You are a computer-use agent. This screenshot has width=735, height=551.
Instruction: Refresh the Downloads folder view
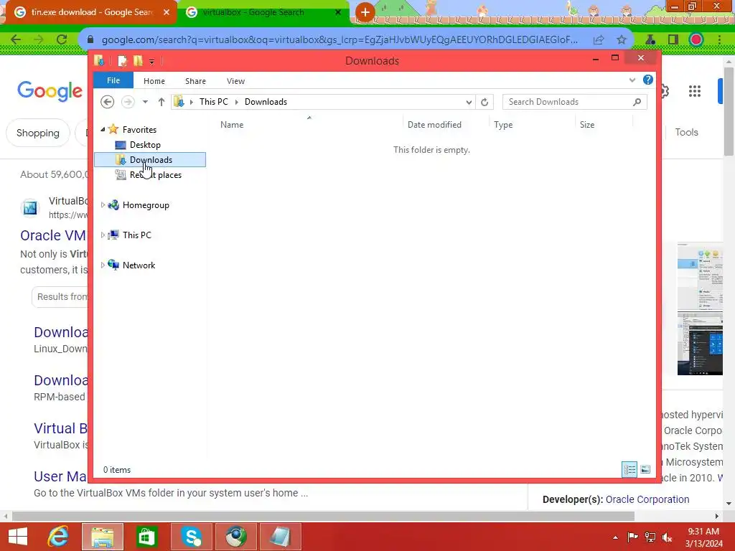pos(484,102)
